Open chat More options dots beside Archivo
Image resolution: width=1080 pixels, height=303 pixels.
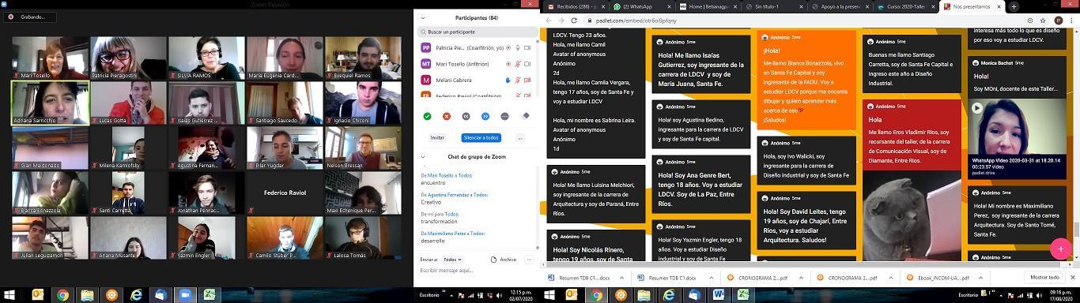point(528,259)
